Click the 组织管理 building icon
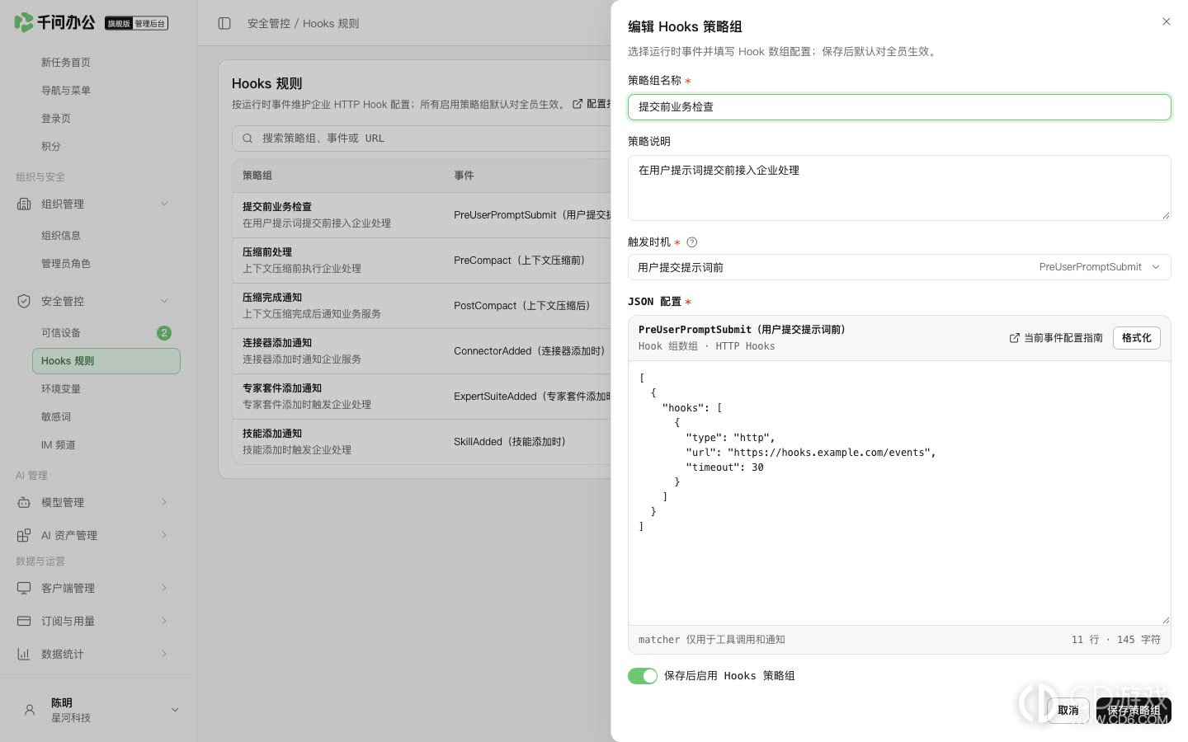 (24, 204)
